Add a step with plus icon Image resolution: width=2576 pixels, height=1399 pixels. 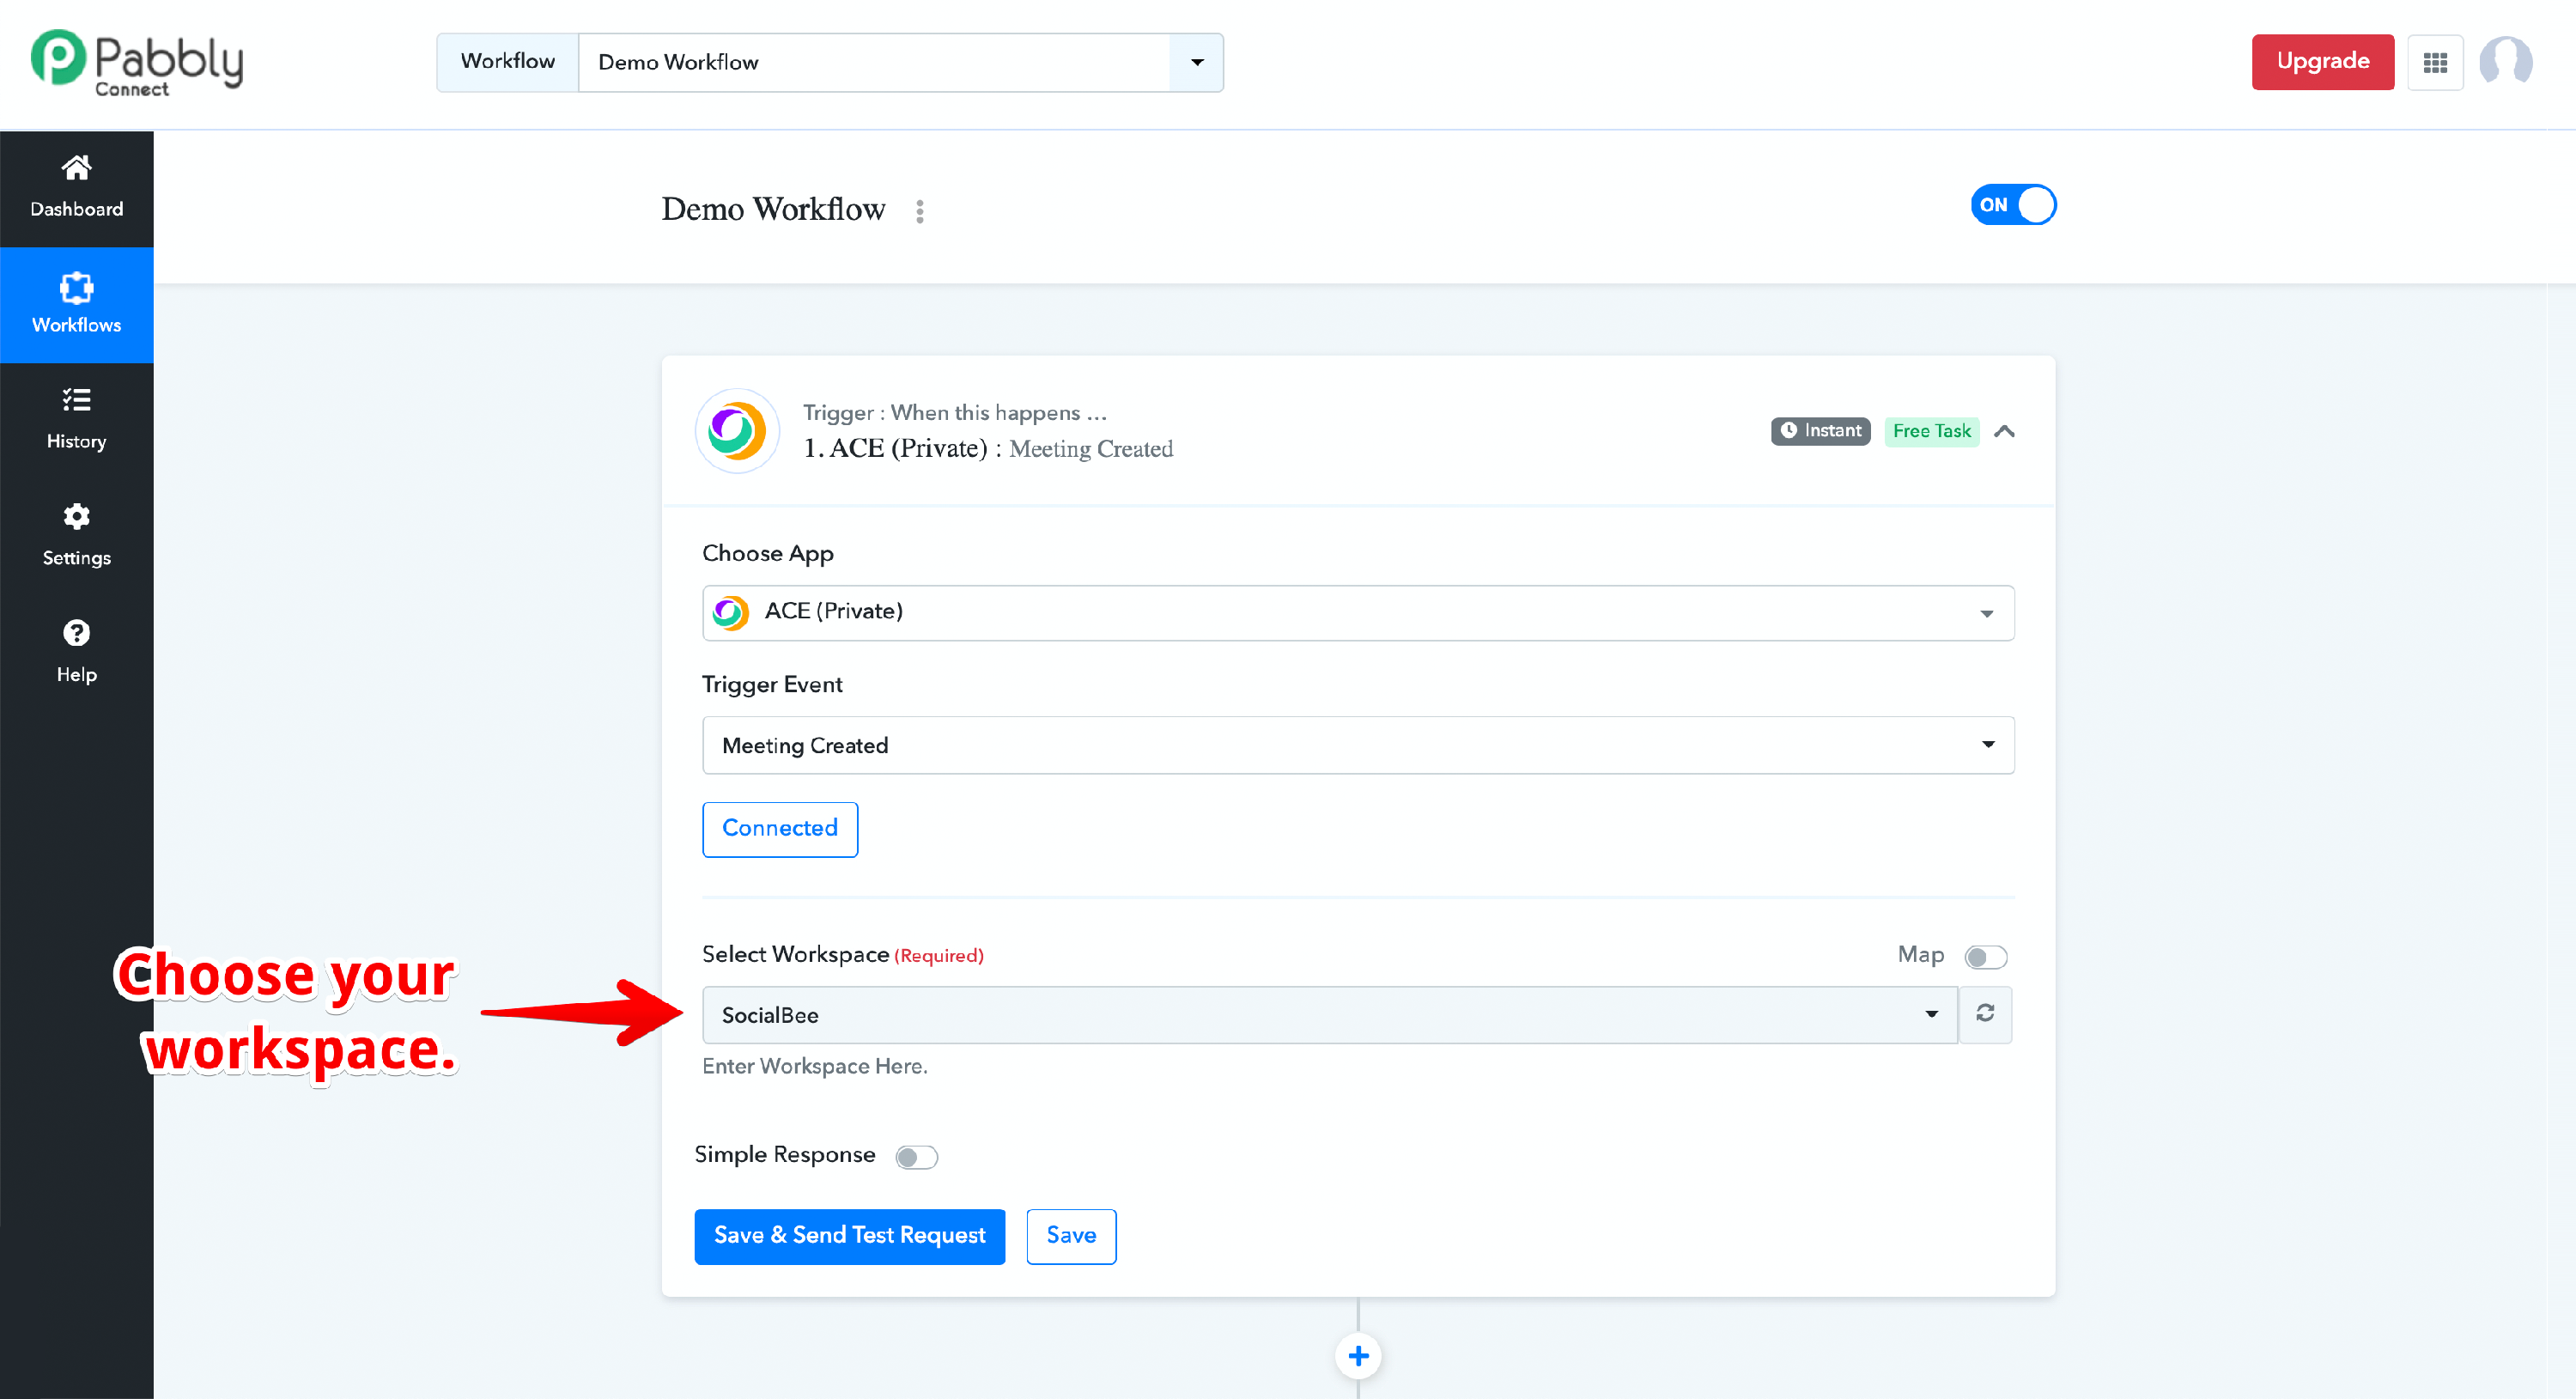[x=1358, y=1356]
